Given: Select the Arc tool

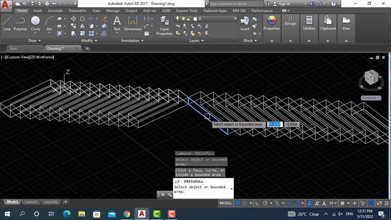Looking at the screenshot, I should 49,24.
